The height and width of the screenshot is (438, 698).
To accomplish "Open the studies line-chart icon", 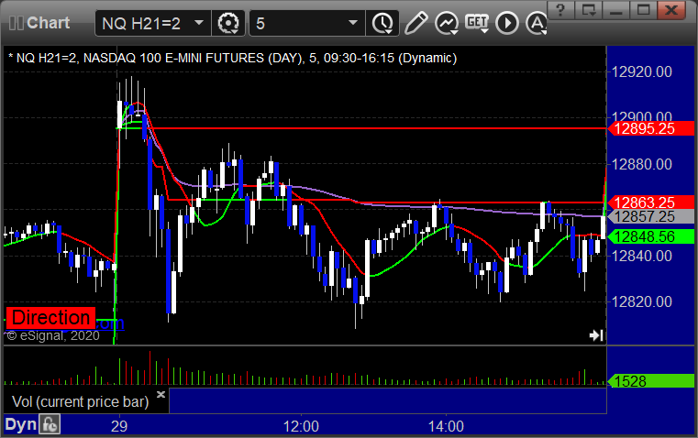I will (447, 23).
